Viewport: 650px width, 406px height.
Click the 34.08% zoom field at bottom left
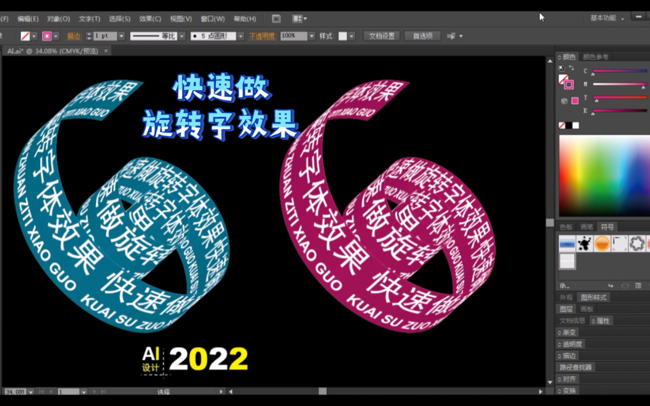coord(15,392)
